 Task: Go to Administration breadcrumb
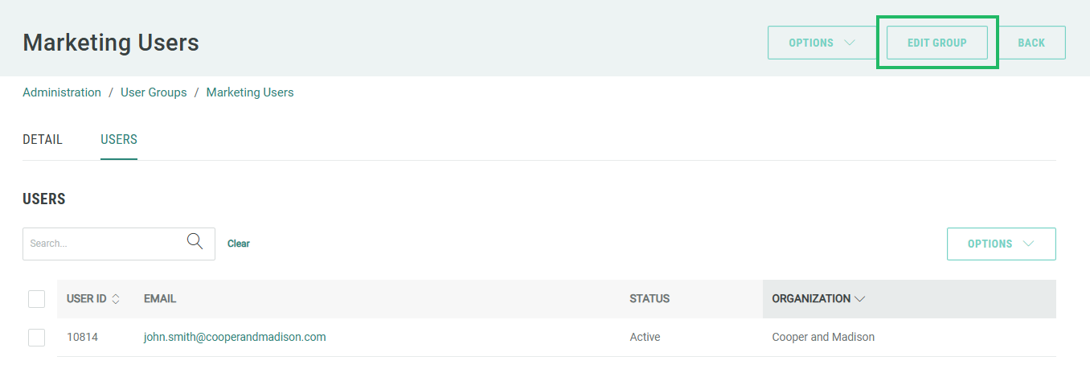62,92
